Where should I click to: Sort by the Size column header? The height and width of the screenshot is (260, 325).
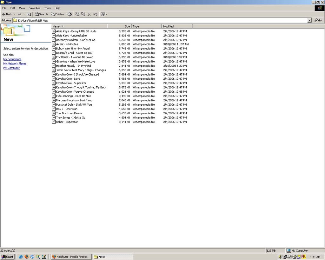pos(119,26)
